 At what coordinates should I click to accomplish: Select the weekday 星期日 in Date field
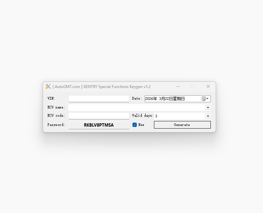click(x=179, y=99)
